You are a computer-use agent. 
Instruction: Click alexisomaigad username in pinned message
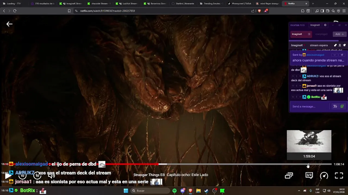tap(315, 55)
